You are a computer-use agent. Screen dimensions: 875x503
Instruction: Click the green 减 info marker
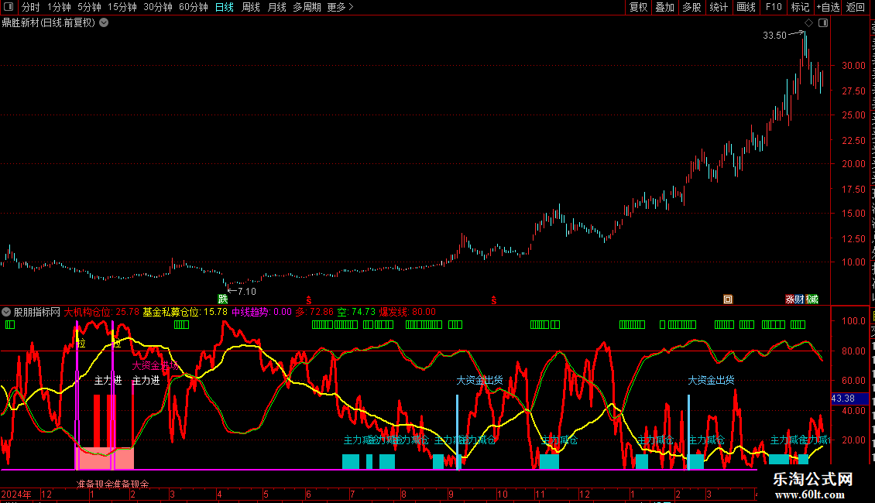point(812,299)
